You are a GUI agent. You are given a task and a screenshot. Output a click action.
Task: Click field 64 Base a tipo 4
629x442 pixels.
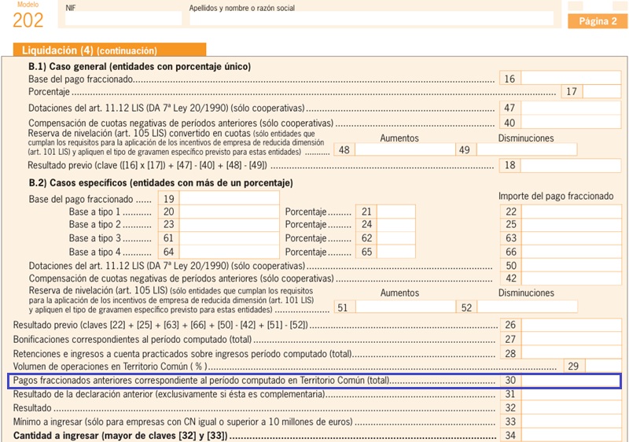coord(229,252)
